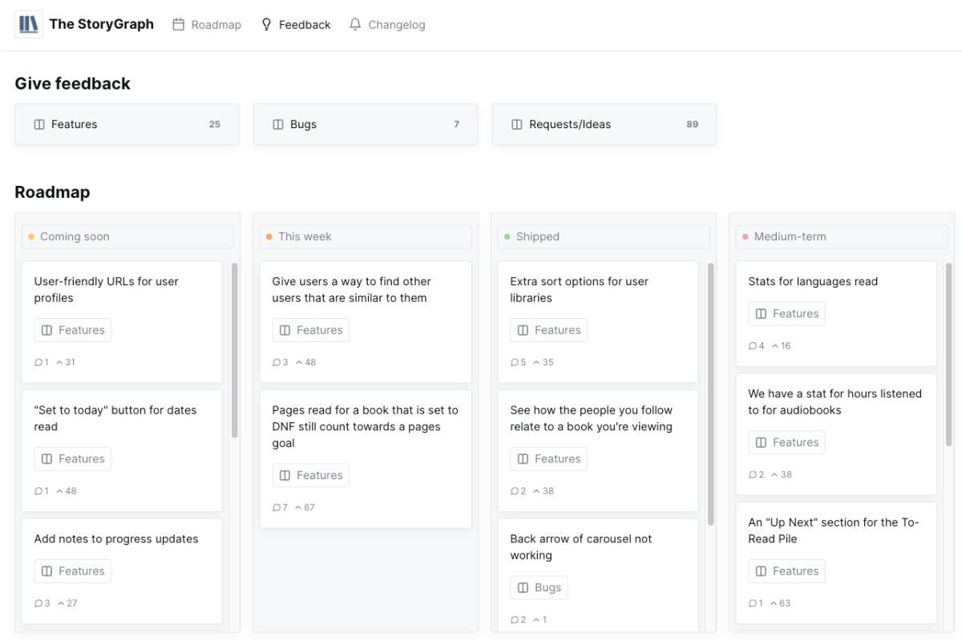The width and height of the screenshot is (962, 641).
Task: Click The StoryGraph books logo icon
Action: (x=29, y=24)
